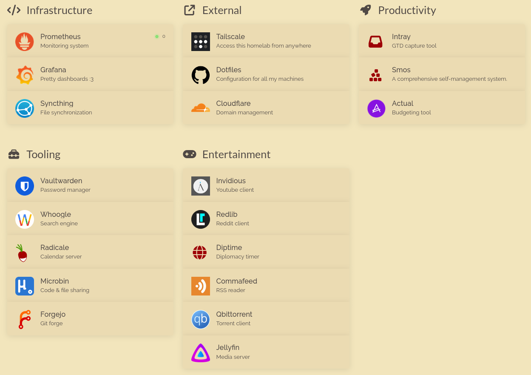Click the Tooling toolbox icon
531x375 pixels.
pos(14,154)
